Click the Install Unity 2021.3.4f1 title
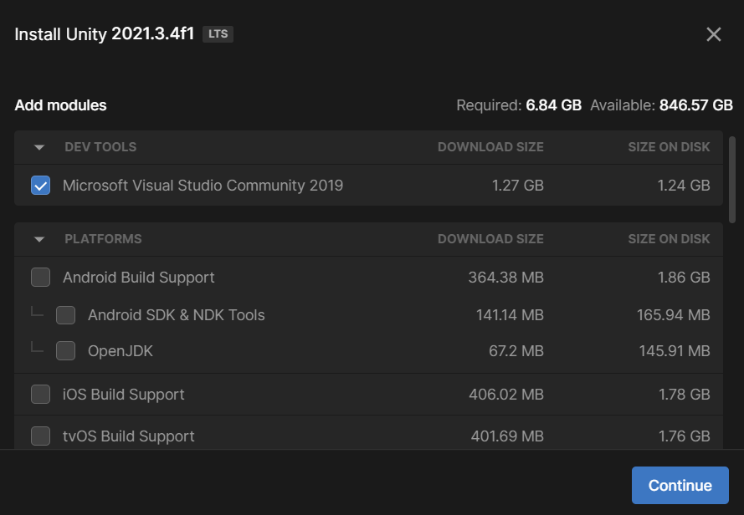 105,34
